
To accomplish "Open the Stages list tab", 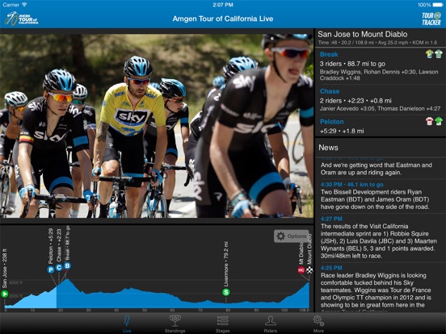I will [x=223, y=321].
